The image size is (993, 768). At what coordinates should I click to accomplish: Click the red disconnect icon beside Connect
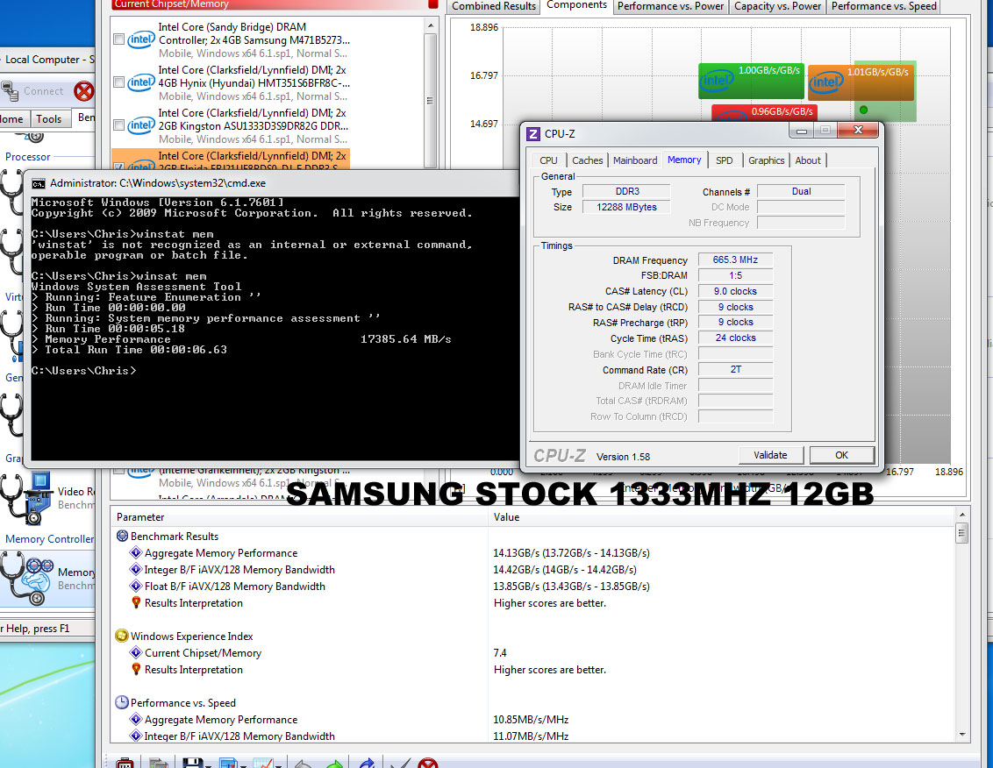tap(83, 91)
